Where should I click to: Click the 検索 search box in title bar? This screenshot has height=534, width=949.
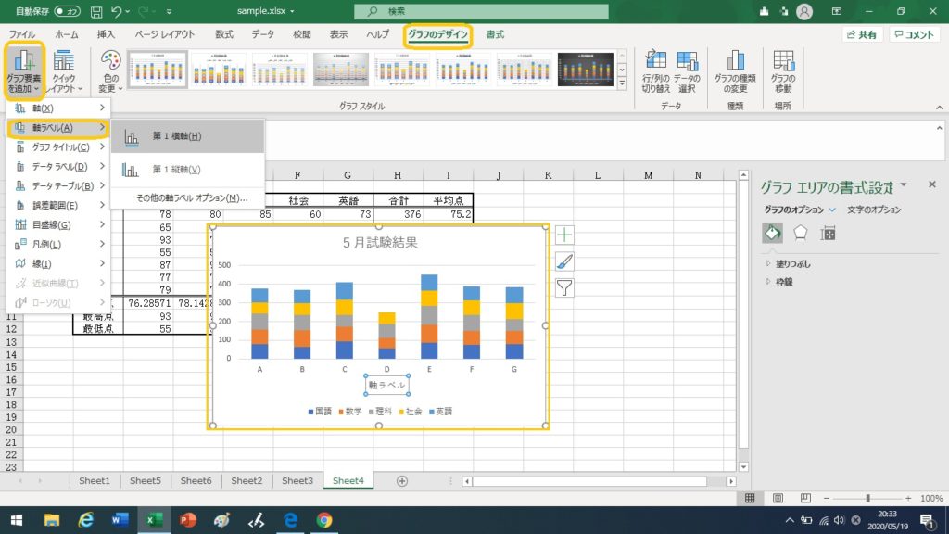click(x=482, y=11)
